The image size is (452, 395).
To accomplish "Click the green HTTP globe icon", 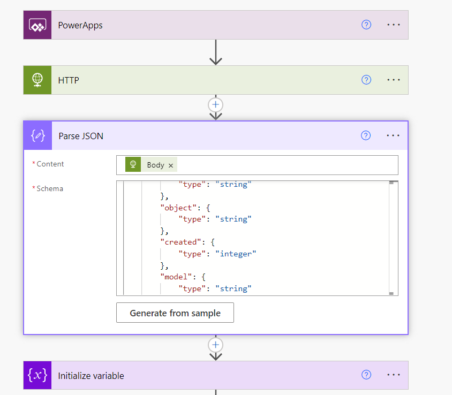I will point(37,80).
